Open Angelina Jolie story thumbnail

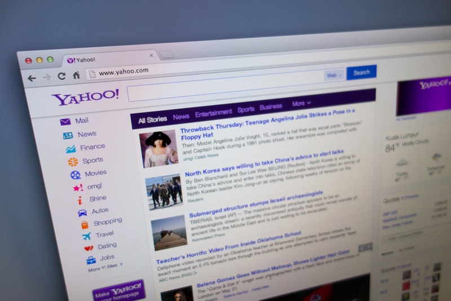pyautogui.click(x=159, y=149)
